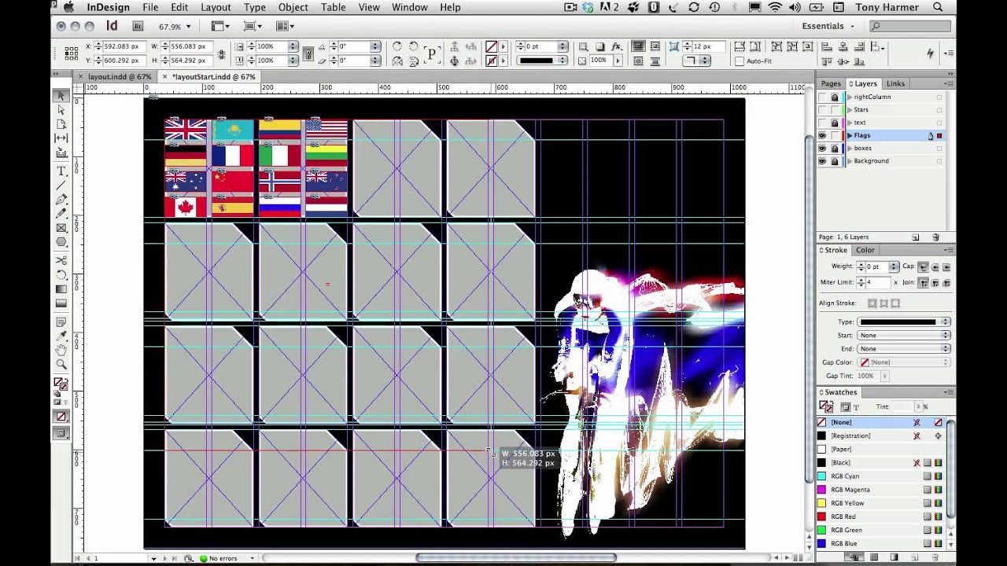Screen dimensions: 1007x566
Task: Switch to the Color panel tab
Action: [x=865, y=250]
